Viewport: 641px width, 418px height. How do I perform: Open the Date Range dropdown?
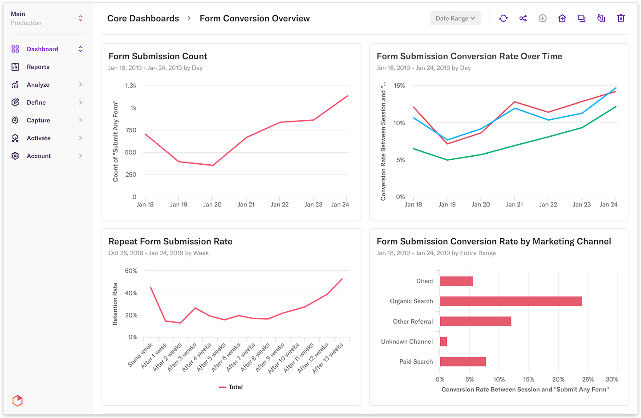click(455, 18)
